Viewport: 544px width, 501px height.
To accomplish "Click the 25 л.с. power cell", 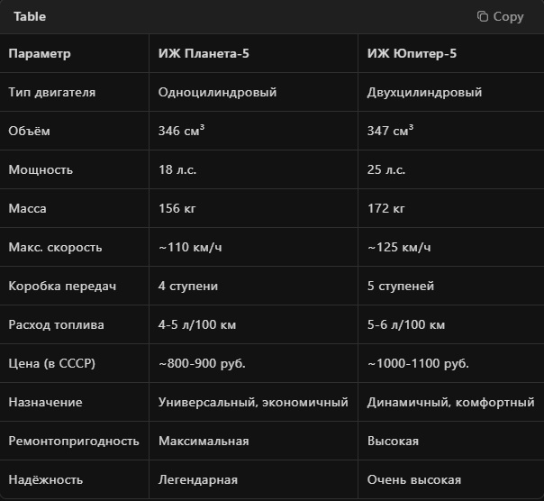I will 386,169.
